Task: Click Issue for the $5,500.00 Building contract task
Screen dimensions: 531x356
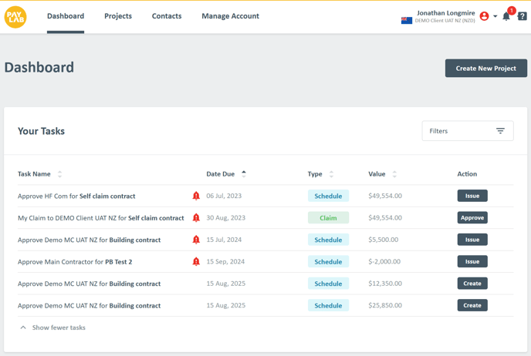Action: (x=472, y=240)
